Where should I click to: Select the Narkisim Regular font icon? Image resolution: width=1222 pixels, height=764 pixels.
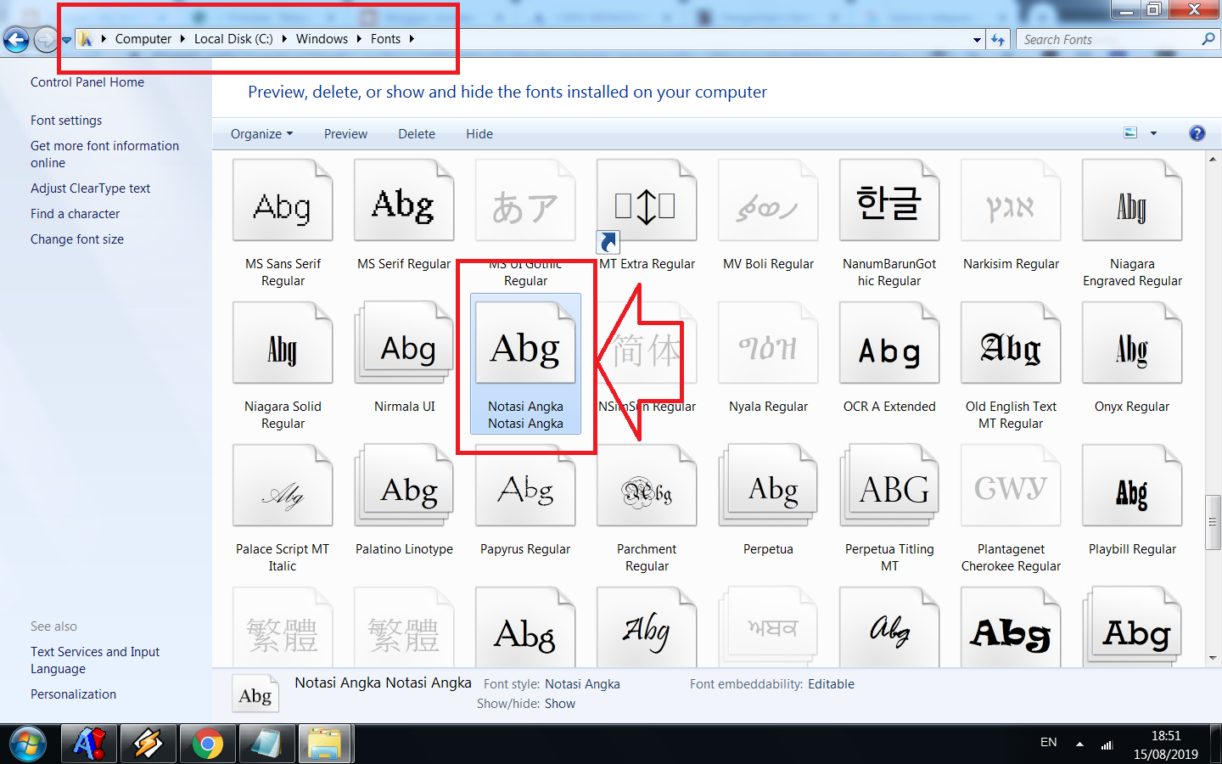coord(1011,201)
